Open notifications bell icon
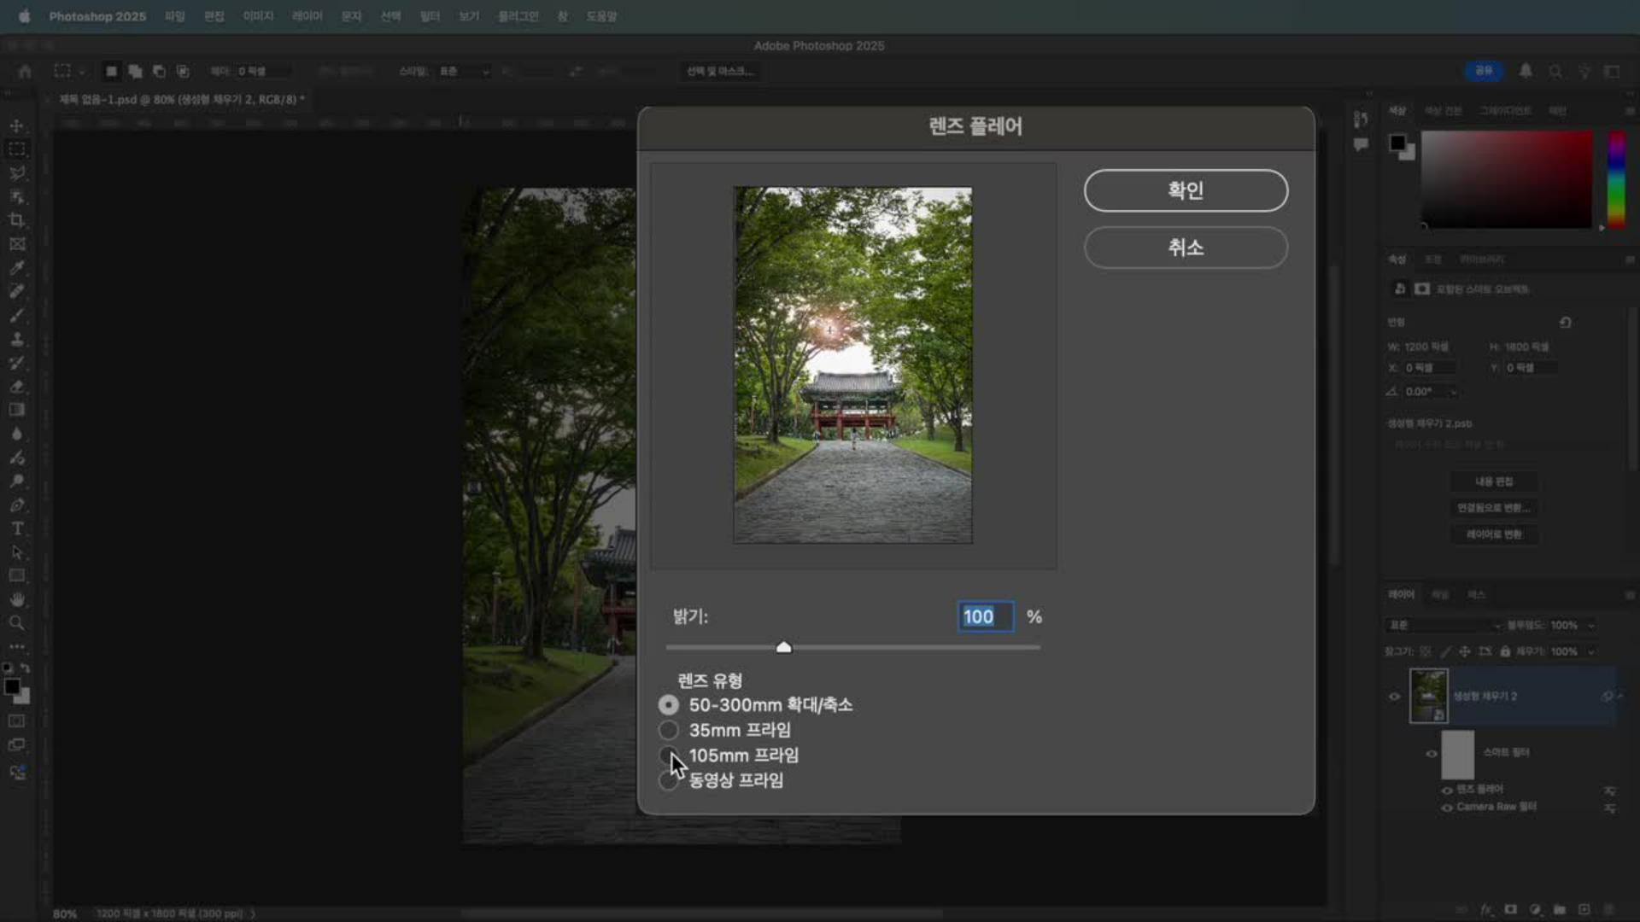The image size is (1640, 922). point(1526,71)
